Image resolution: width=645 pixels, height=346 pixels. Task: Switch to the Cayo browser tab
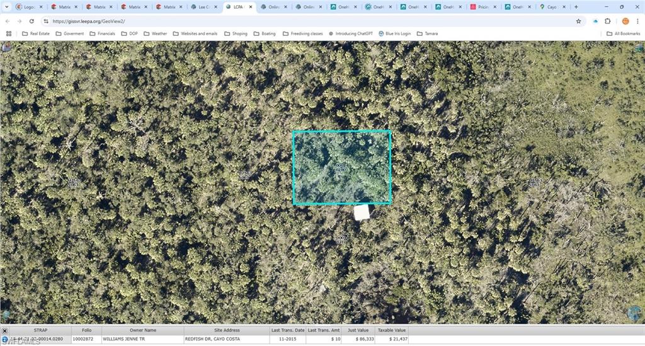[x=551, y=7]
